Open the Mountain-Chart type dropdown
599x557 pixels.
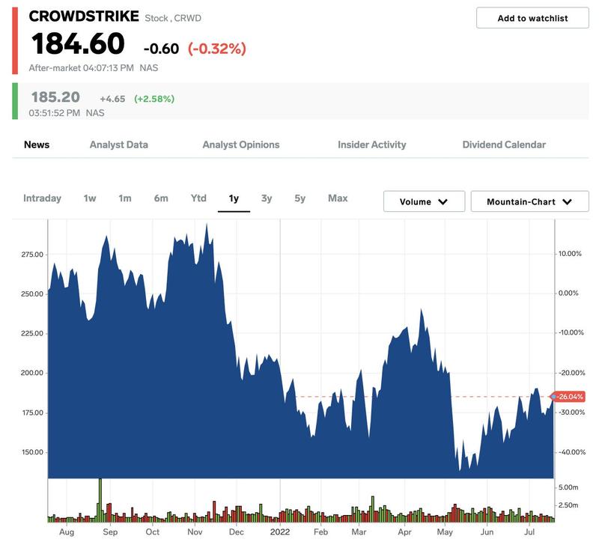[529, 201]
